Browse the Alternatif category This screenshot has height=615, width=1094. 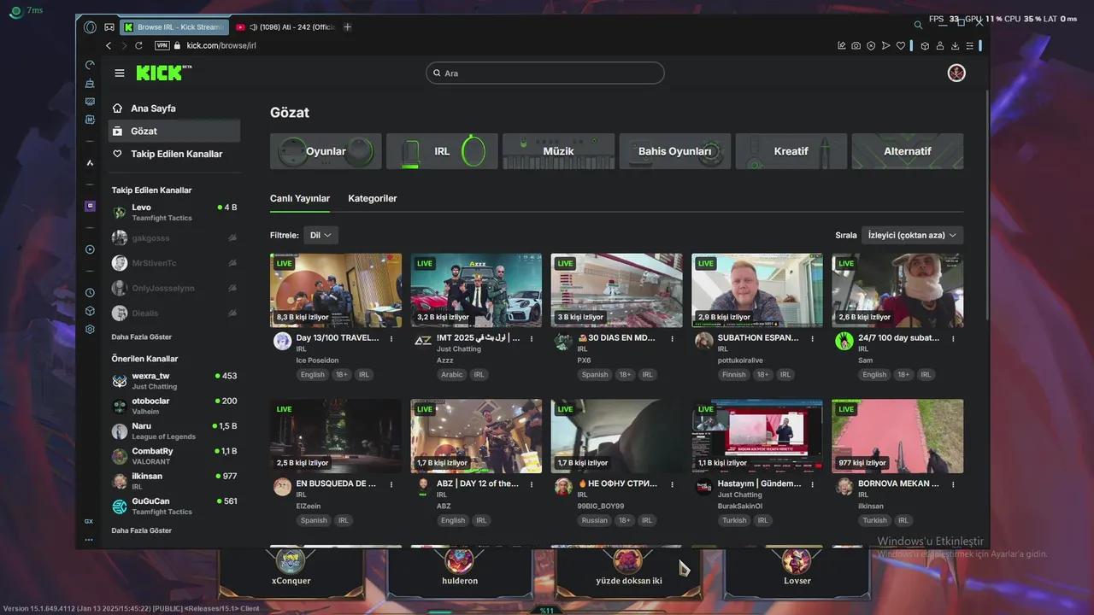[908, 151]
